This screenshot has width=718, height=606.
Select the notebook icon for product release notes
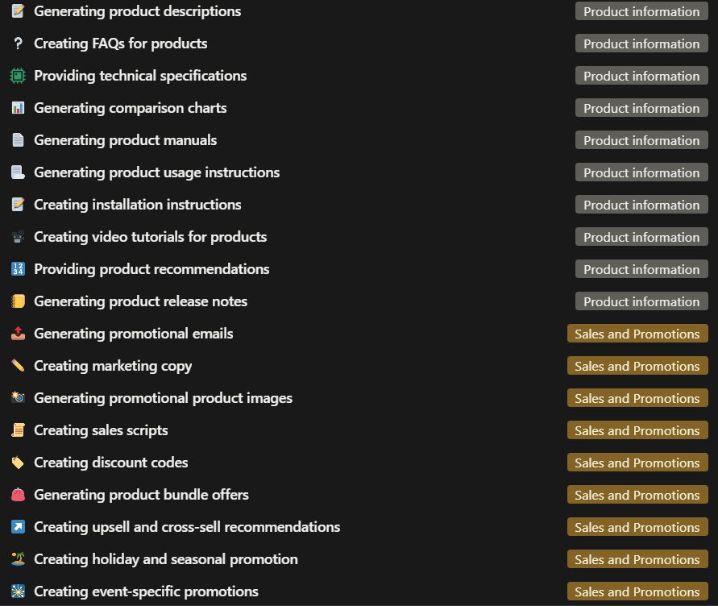[x=18, y=301]
